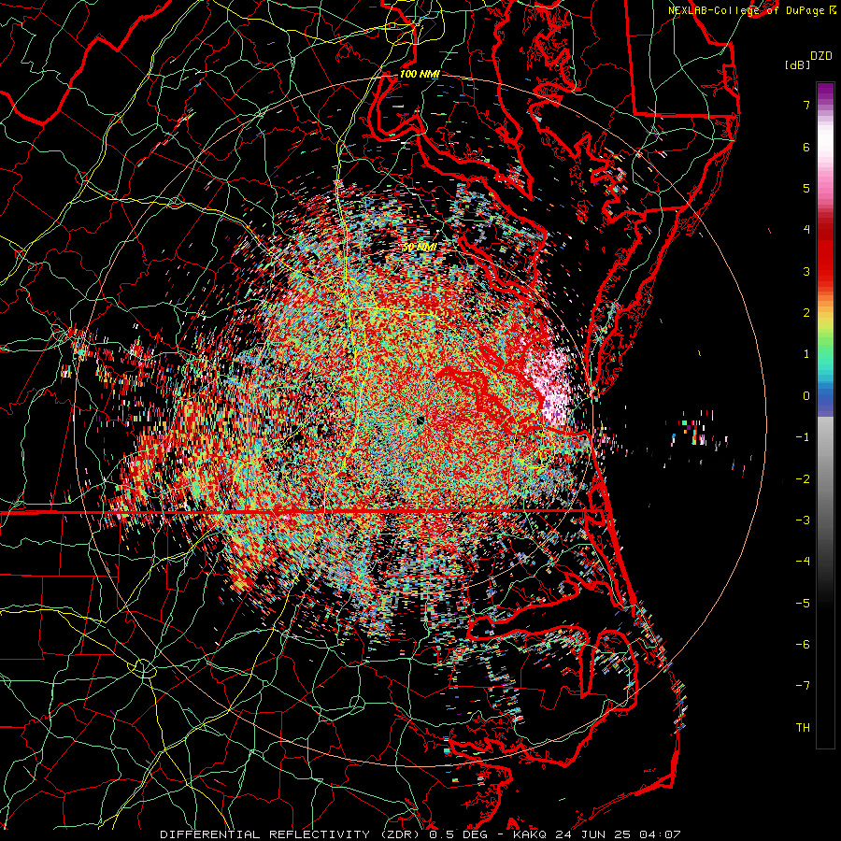Click the DZD product label above the scale
Viewport: 841px width, 841px height.
click(821, 56)
